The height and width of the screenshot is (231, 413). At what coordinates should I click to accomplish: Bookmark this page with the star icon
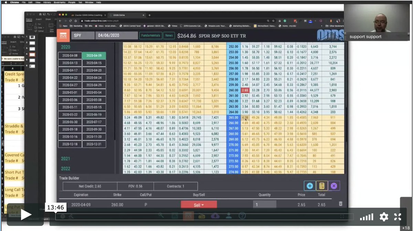click(x=273, y=21)
